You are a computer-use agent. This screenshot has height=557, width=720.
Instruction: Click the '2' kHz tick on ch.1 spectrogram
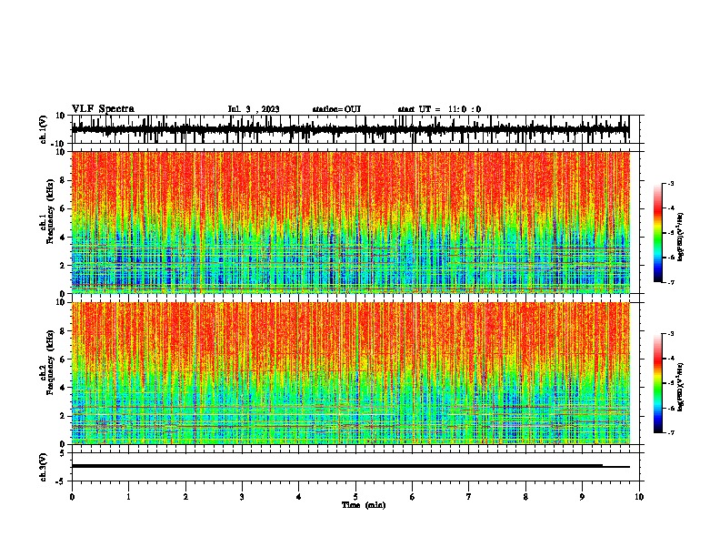click(x=64, y=266)
